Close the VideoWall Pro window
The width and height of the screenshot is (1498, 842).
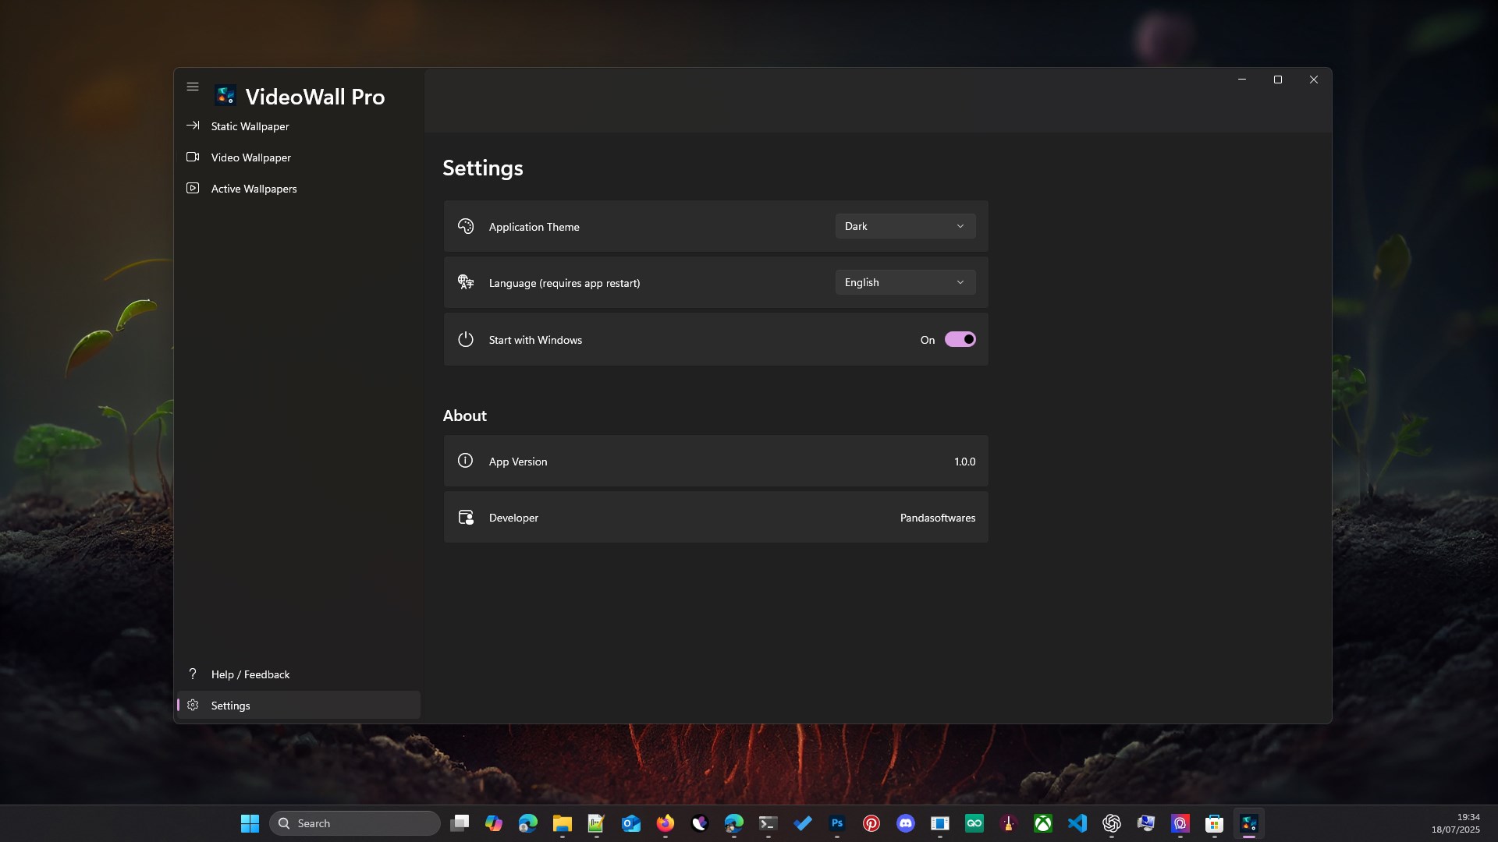coord(1314,80)
